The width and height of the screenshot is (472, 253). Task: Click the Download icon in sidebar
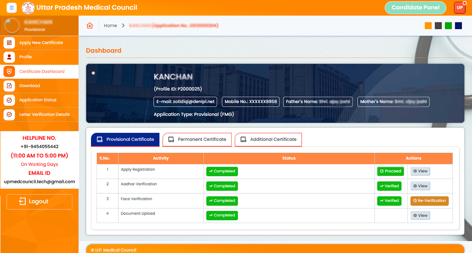tap(9, 86)
